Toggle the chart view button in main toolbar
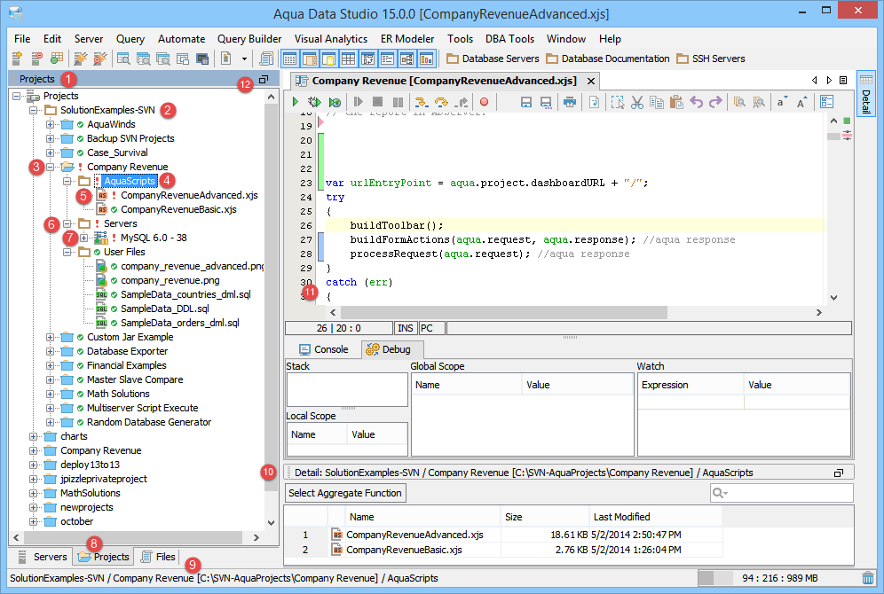This screenshot has width=884, height=594. pos(426,59)
